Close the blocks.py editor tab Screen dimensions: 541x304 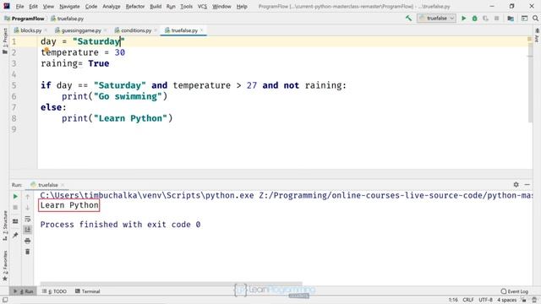coord(45,30)
